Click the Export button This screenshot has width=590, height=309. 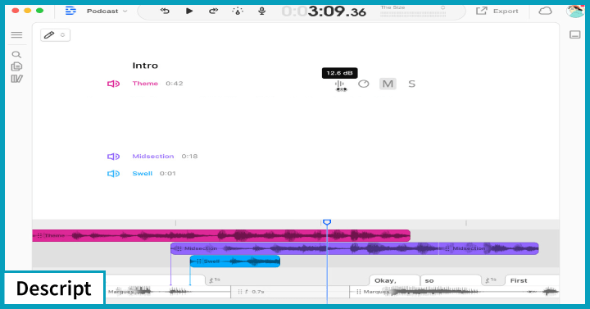point(497,11)
